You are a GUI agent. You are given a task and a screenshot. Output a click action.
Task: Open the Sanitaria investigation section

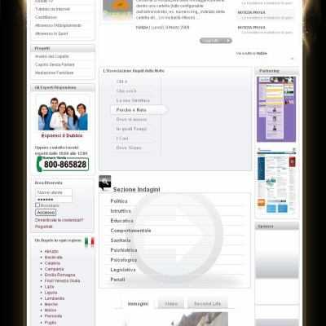pyautogui.click(x=121, y=240)
